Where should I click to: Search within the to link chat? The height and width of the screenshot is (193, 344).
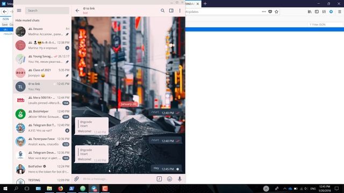coord(162,11)
